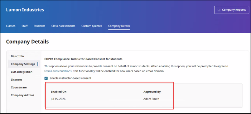251x114 pixels.
Task: Open the Students tab
Action: coord(39,26)
